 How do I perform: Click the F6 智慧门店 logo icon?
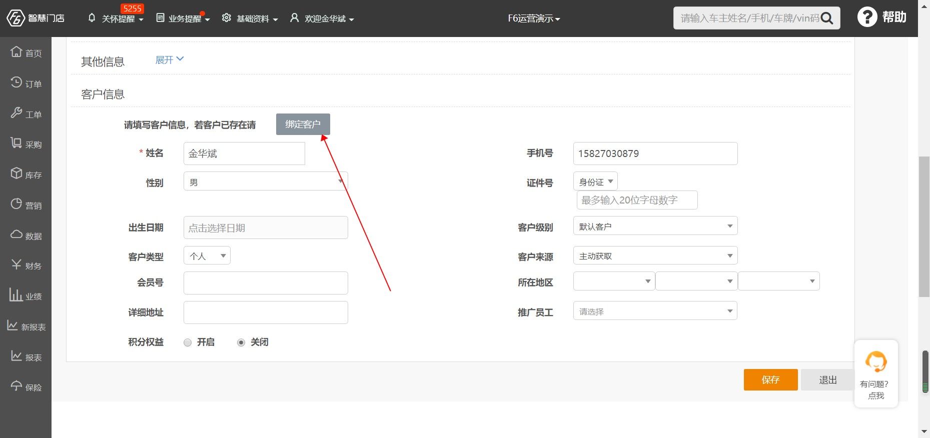click(16, 18)
